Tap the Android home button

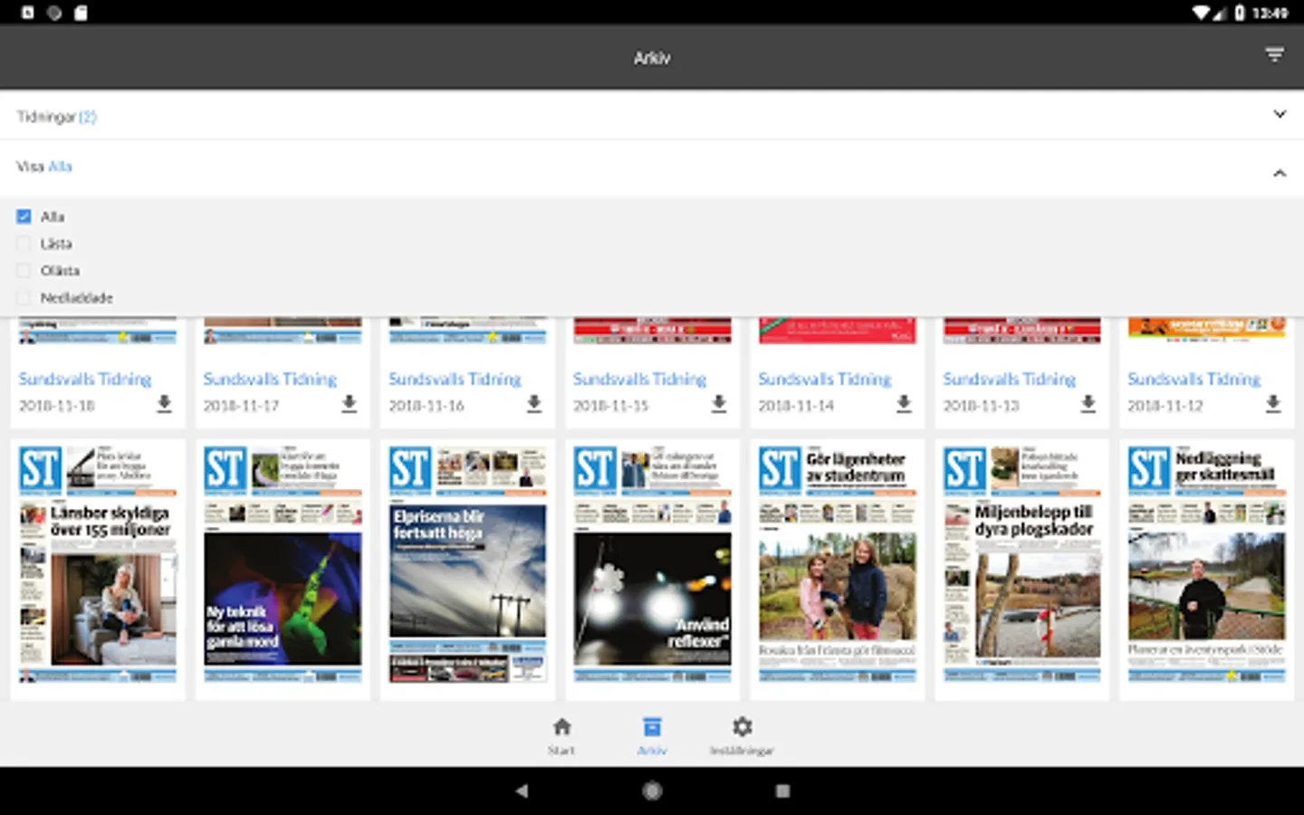[652, 791]
